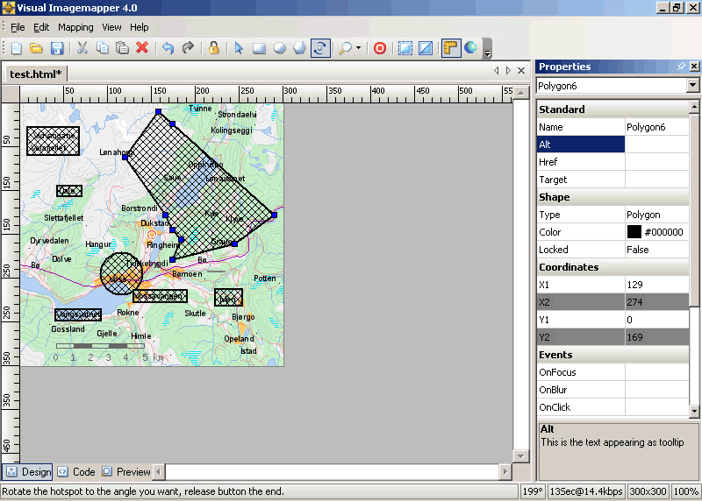This screenshot has height=501, width=702.
Task: Click the Name value Polygon6 field
Action: point(656,127)
